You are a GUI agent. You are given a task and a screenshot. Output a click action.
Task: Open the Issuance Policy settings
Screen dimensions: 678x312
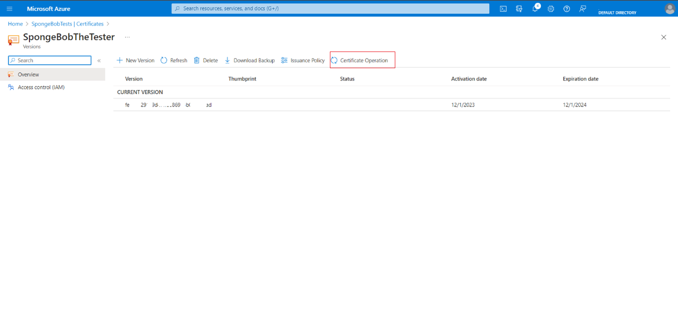pos(303,60)
